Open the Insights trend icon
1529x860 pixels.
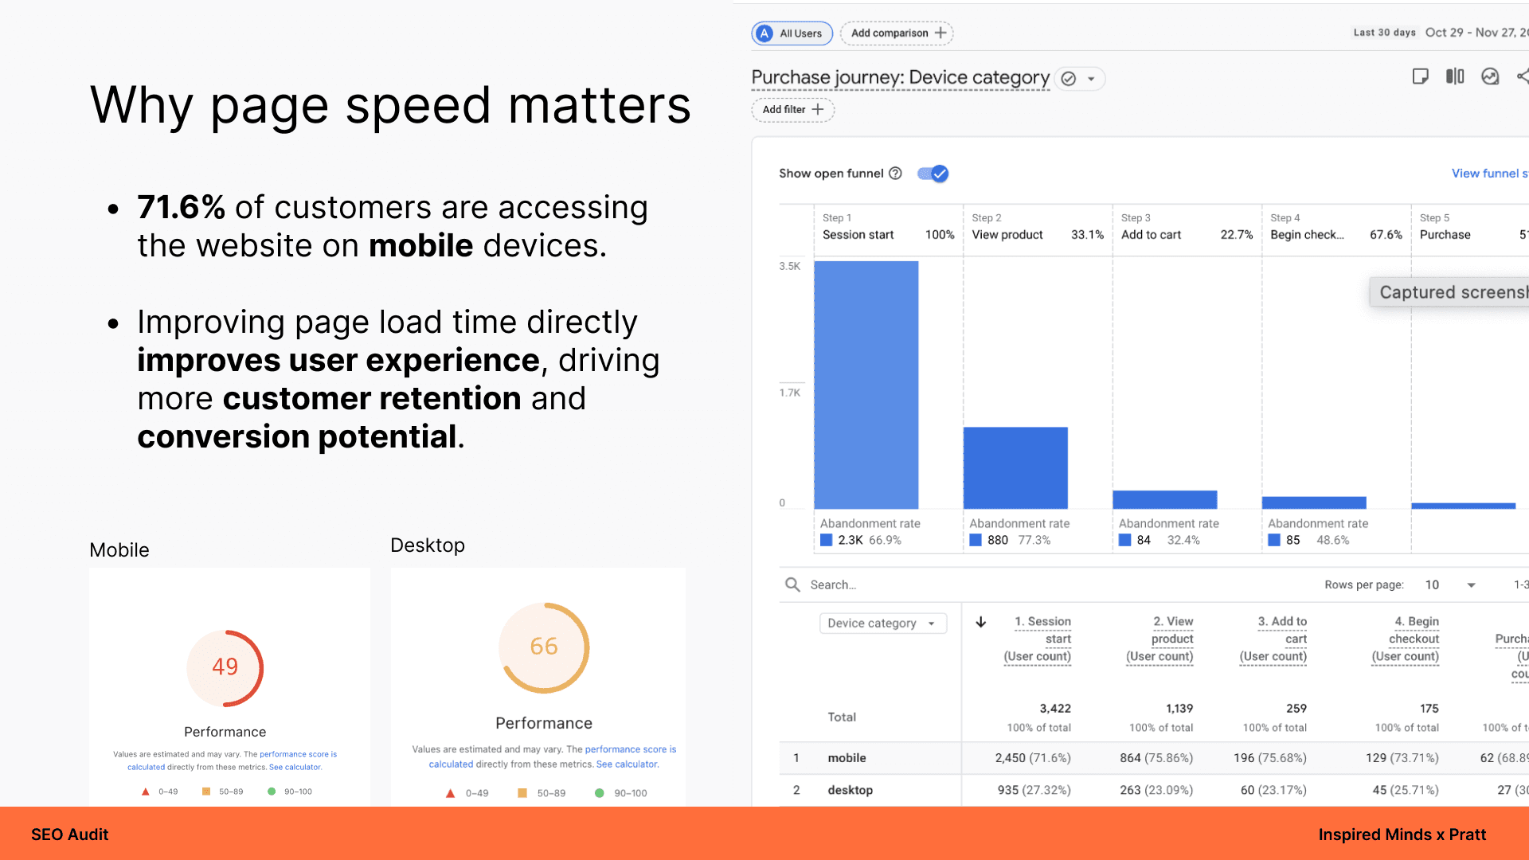point(1490,76)
